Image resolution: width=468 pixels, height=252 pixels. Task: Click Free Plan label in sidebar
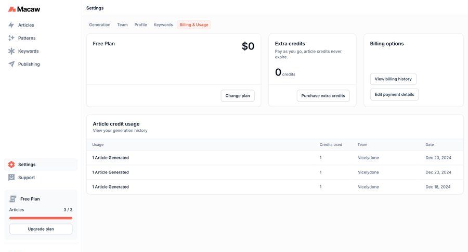(x=30, y=199)
